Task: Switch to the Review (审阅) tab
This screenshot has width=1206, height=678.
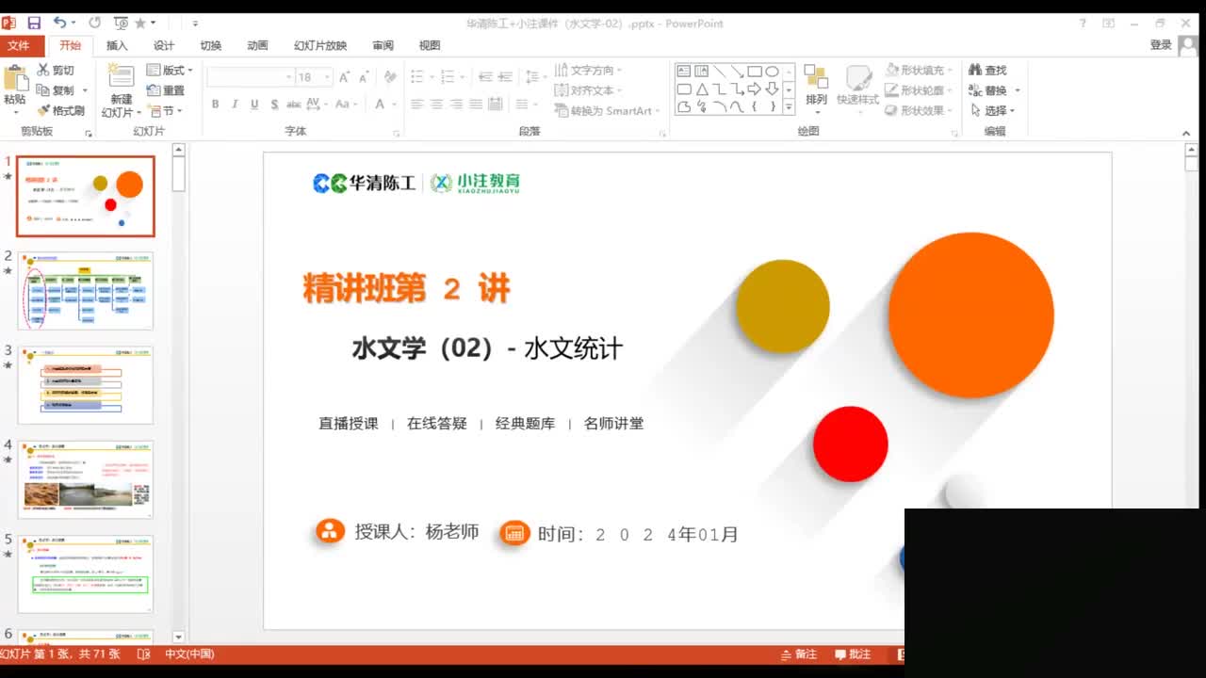Action: pos(383,45)
